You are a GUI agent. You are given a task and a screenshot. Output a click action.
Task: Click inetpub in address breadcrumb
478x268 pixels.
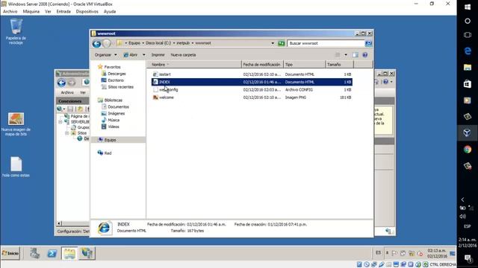point(183,43)
